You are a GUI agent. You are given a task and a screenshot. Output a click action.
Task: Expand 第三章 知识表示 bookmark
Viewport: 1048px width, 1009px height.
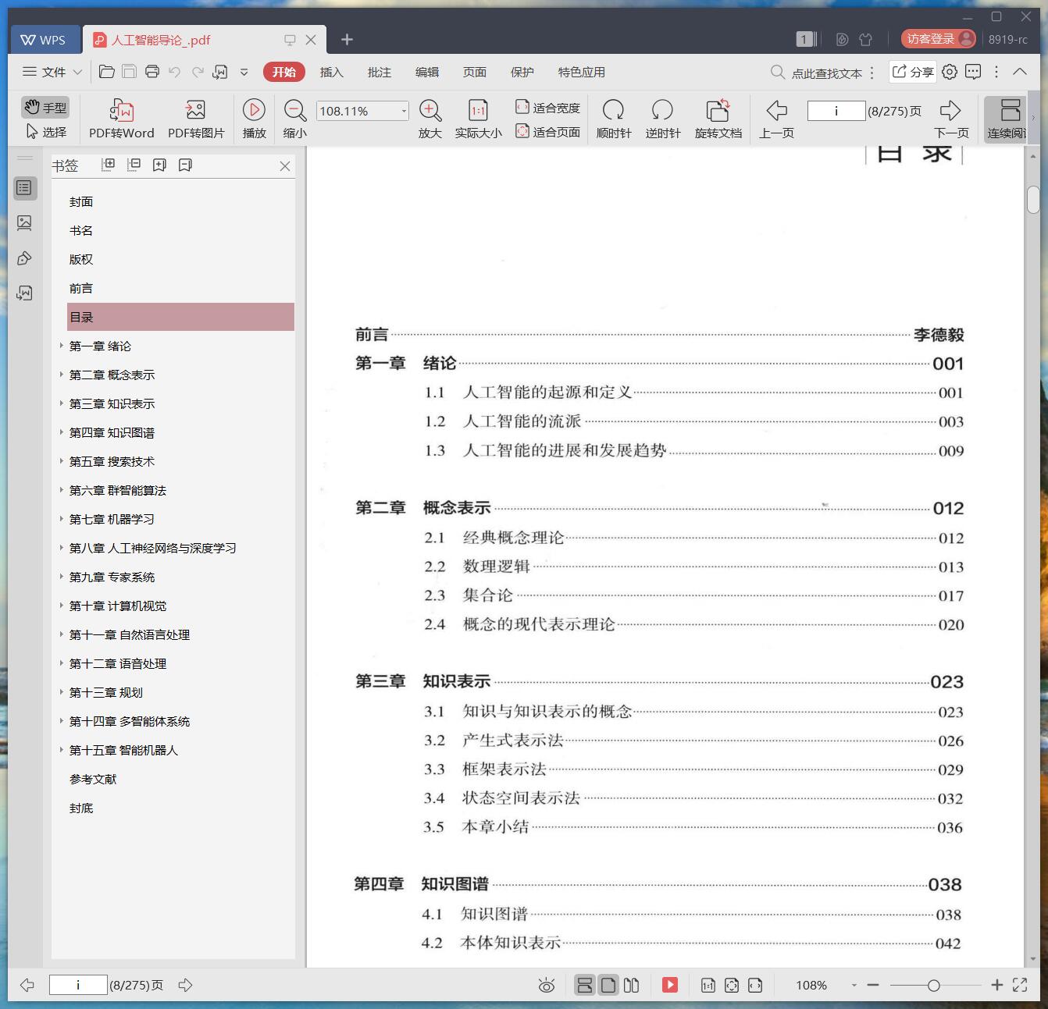tap(61, 403)
